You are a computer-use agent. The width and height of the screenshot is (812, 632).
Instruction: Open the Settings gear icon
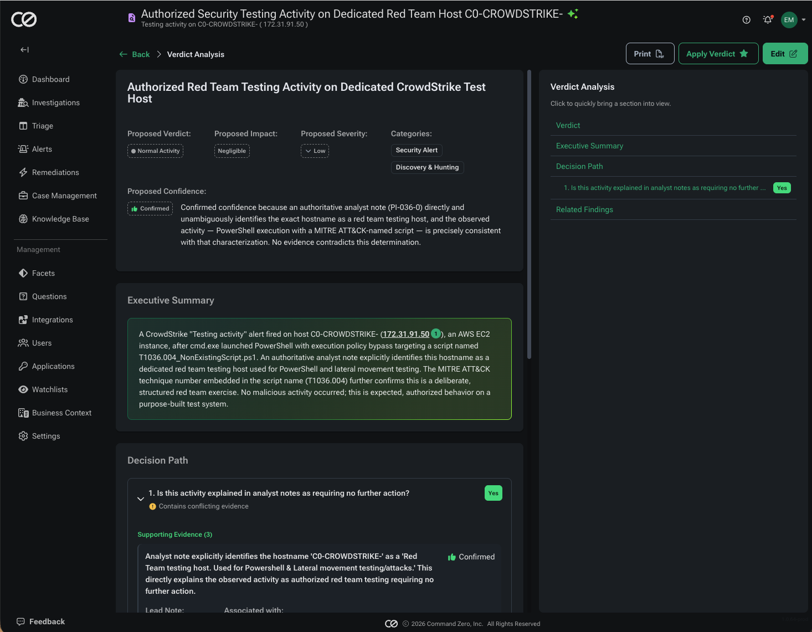click(x=23, y=436)
